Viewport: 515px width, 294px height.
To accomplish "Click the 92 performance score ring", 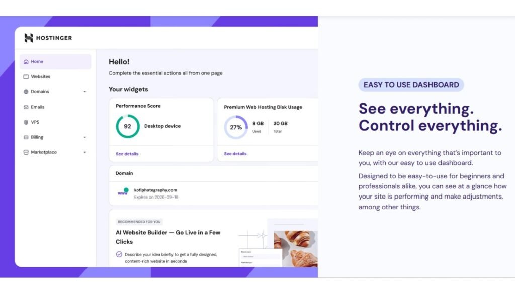I will click(128, 127).
